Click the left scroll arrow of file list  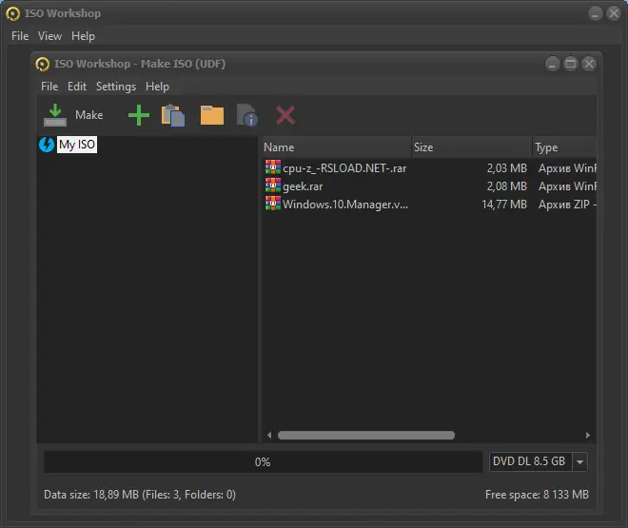point(269,435)
